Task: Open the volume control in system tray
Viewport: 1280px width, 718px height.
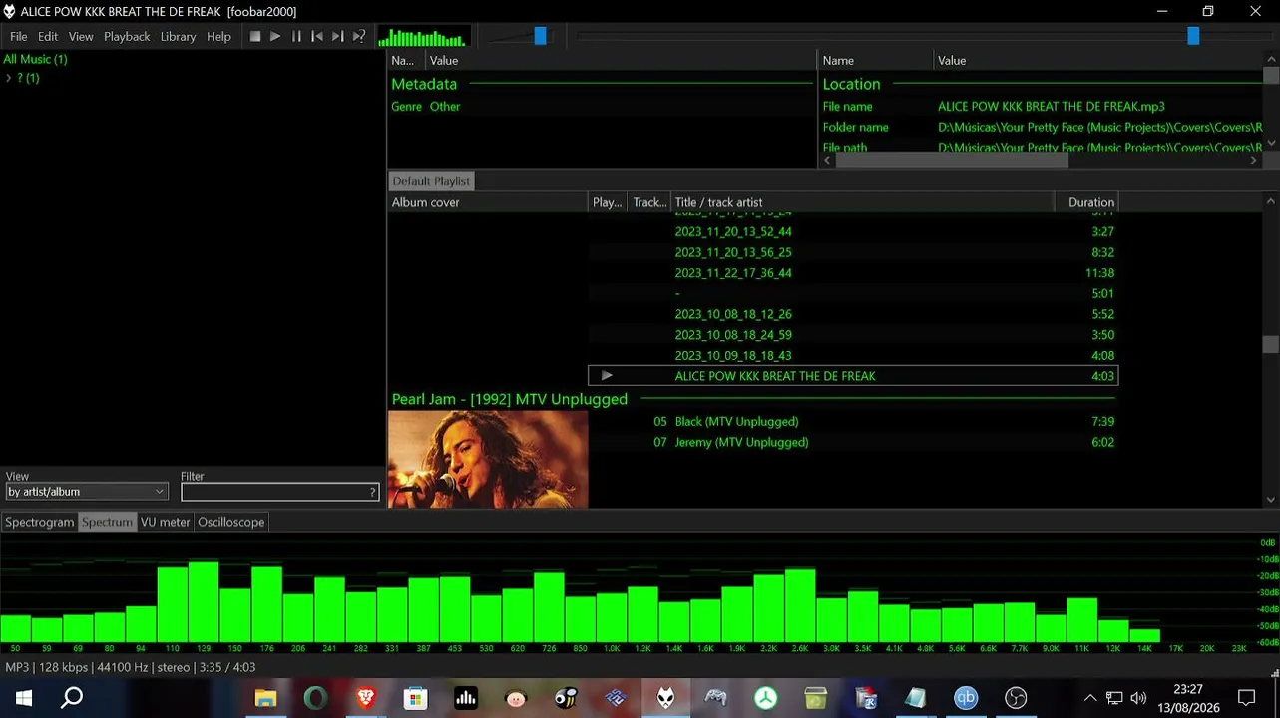Action: [1138, 698]
